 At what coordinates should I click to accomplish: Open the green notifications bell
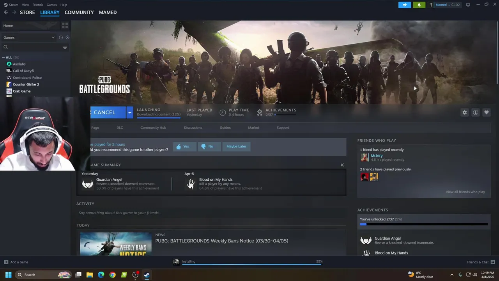[x=419, y=5]
